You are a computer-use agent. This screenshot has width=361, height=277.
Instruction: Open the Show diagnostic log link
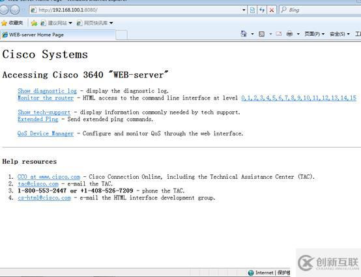click(47, 91)
